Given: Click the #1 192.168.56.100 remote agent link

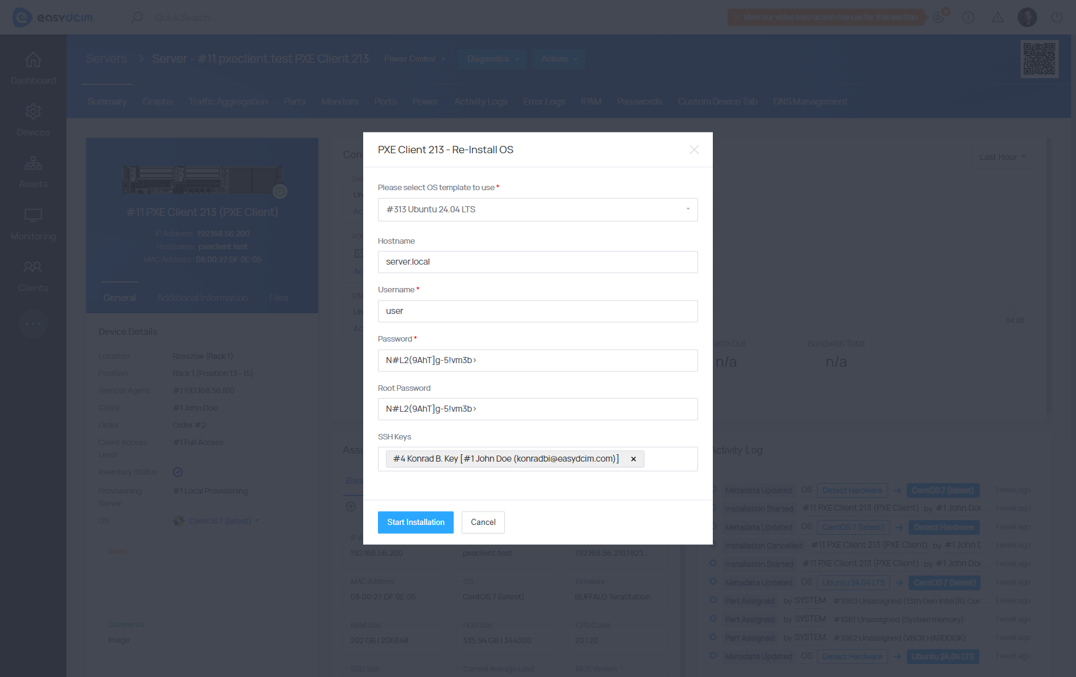Looking at the screenshot, I should pyautogui.click(x=204, y=391).
